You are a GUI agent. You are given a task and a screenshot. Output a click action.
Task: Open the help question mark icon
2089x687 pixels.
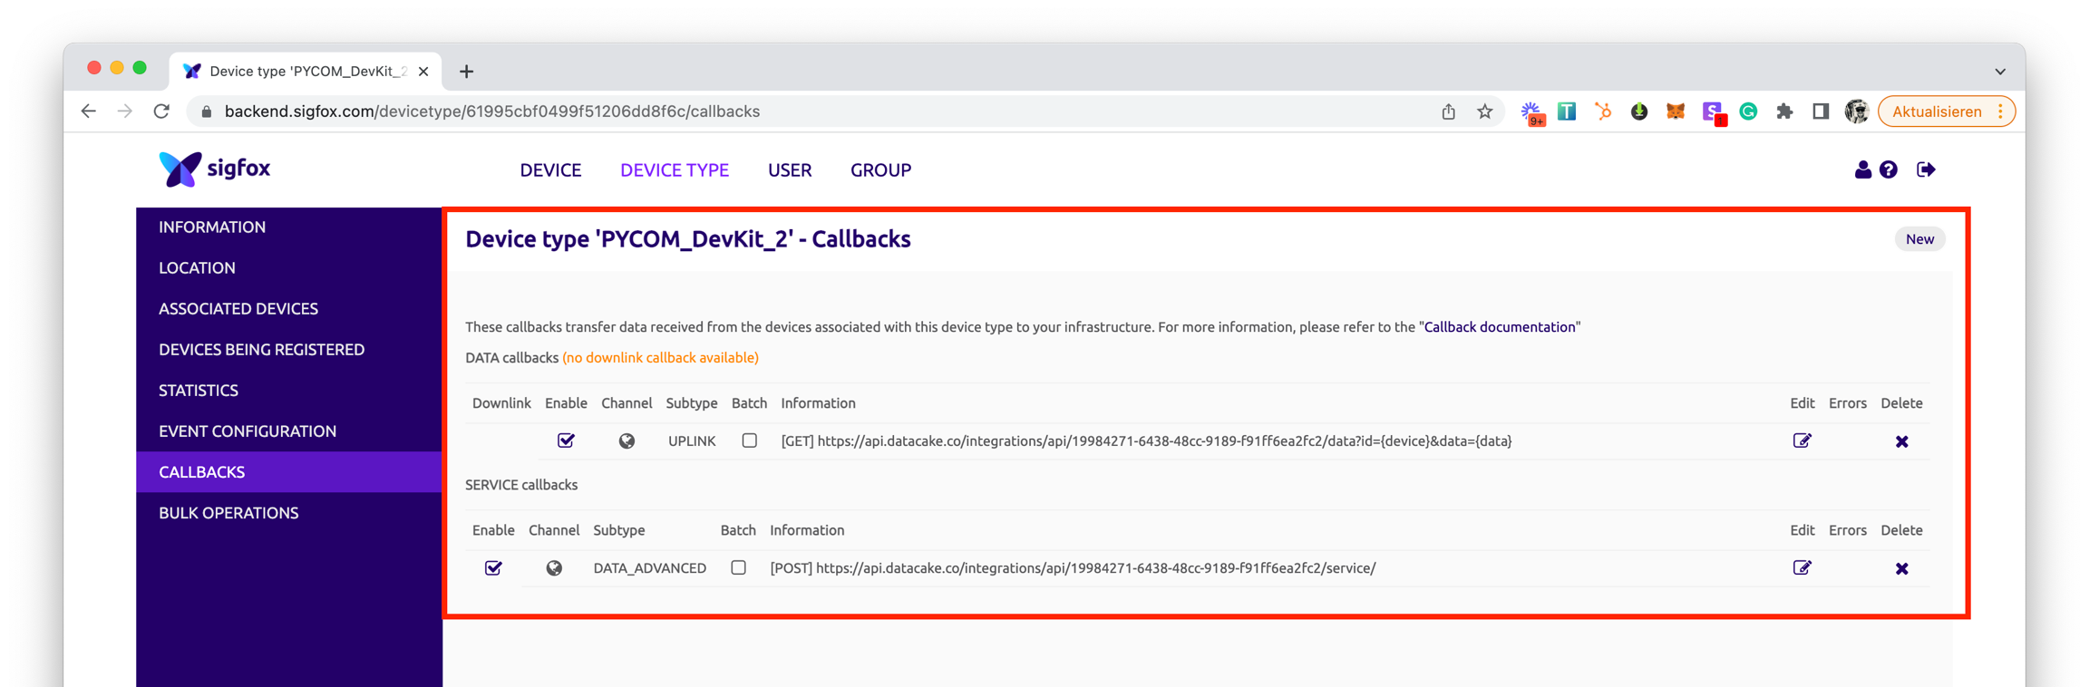point(1889,169)
